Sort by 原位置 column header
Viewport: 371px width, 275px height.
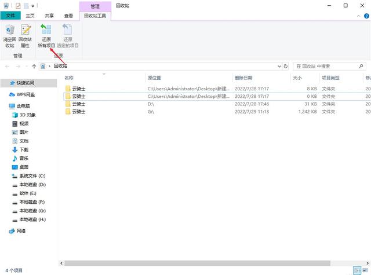point(154,78)
